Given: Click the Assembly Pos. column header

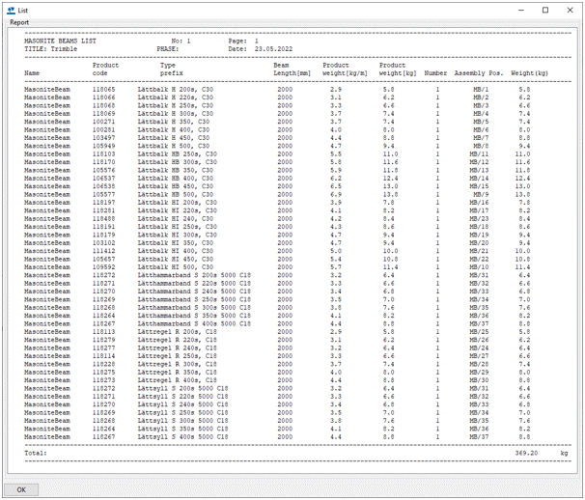Looking at the screenshot, I should (479, 73).
